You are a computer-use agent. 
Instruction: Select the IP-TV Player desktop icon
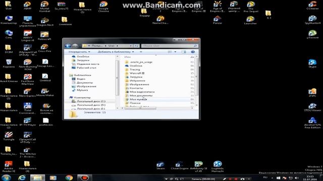(x=28, y=122)
